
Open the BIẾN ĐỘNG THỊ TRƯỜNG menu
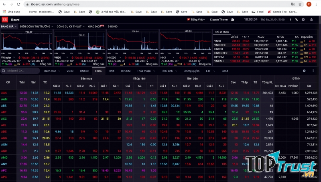[35, 26]
